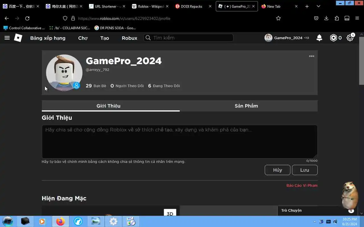The image size is (364, 227).
Task: Open Firefox application menu
Action: coord(357,18)
